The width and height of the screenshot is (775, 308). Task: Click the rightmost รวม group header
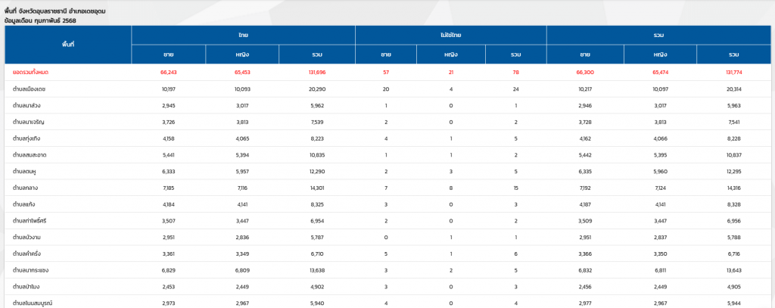coord(658,35)
